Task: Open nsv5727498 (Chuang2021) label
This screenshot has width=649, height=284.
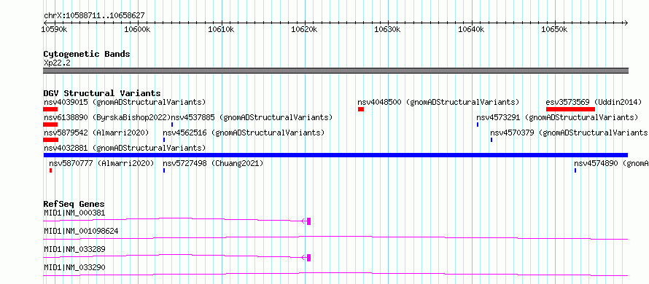Action: point(213,163)
